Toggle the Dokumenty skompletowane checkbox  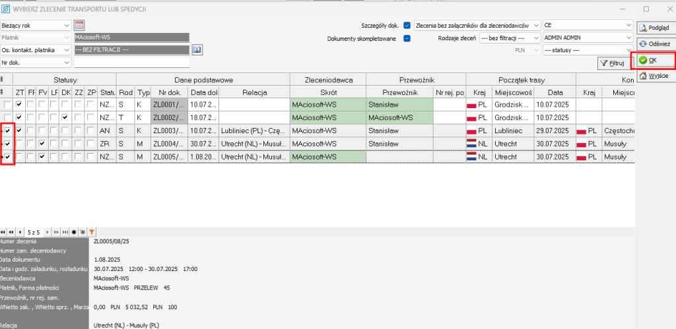tap(407, 38)
